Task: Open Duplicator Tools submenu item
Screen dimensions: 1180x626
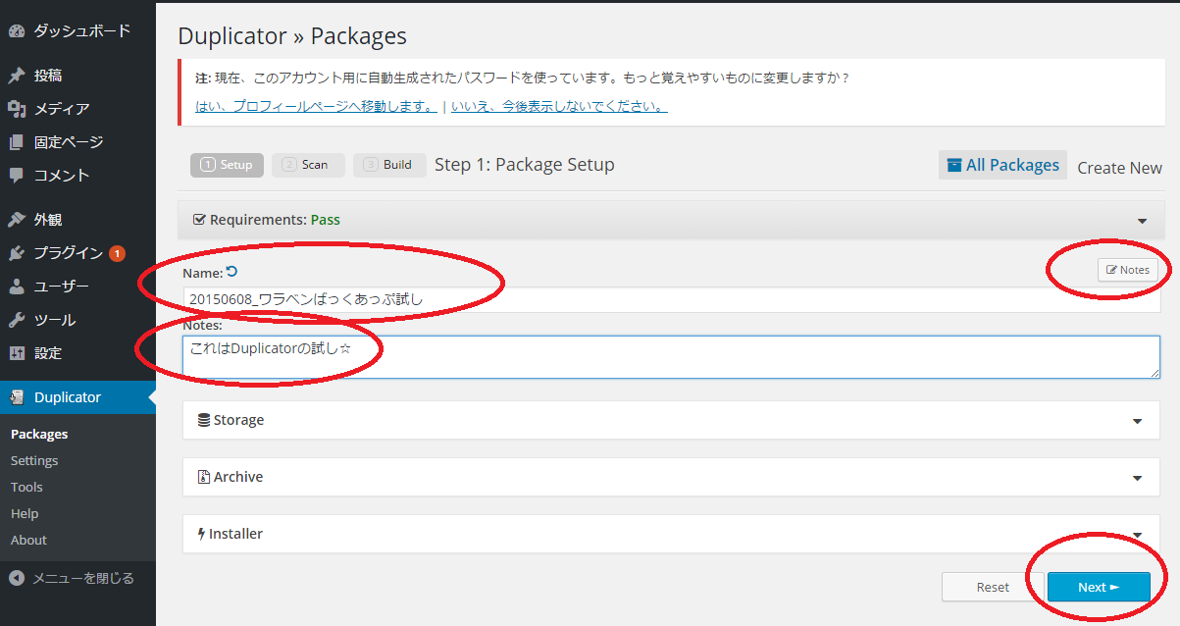Action: coord(26,487)
